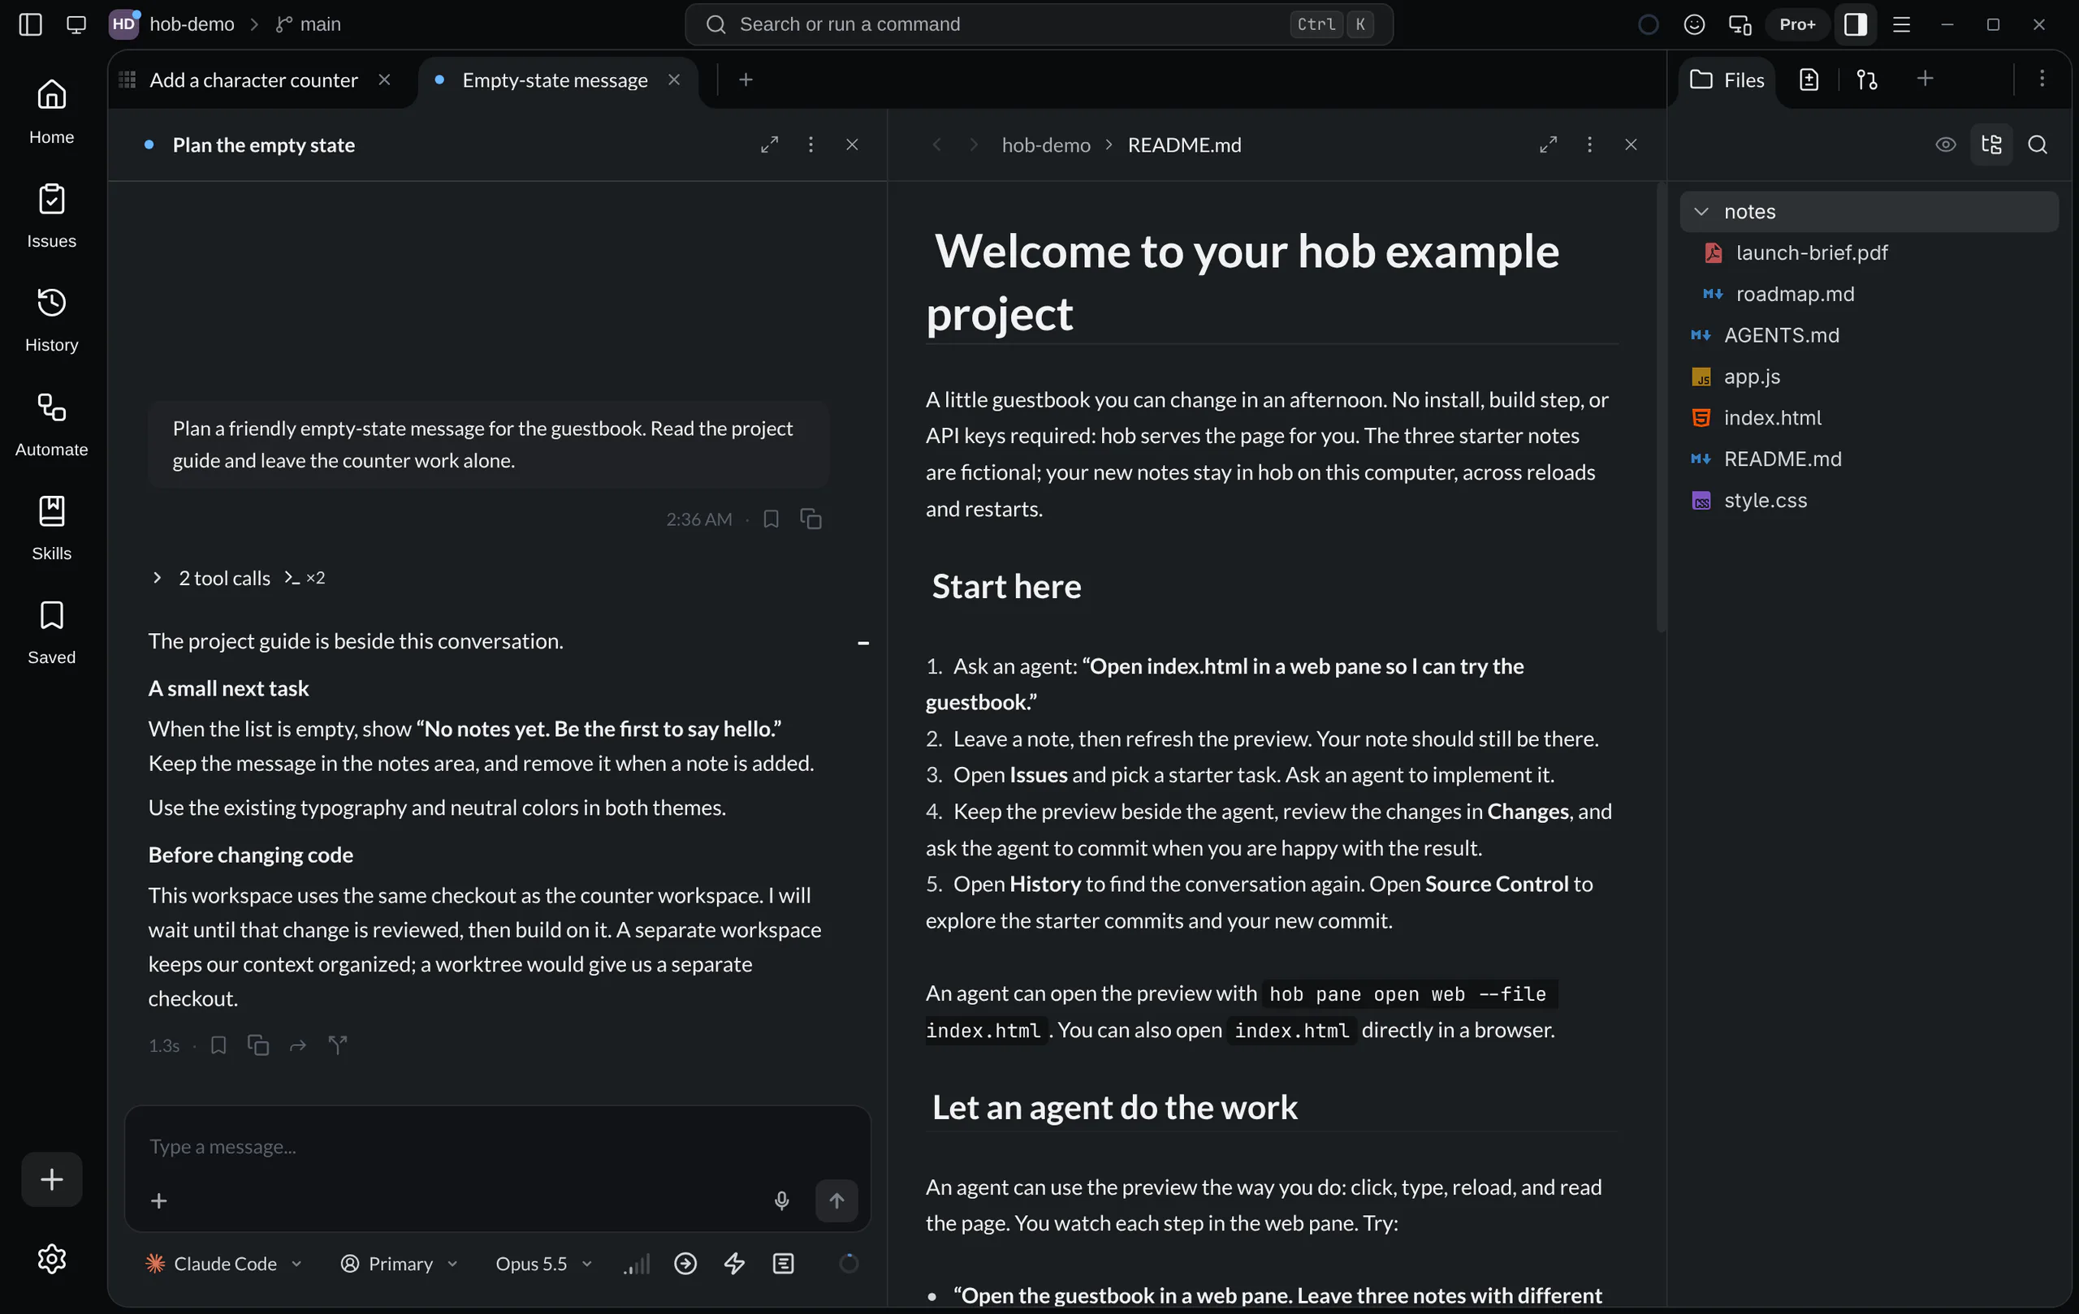The image size is (2079, 1314).
Task: Open style.css in the file tree
Action: coord(1869,499)
